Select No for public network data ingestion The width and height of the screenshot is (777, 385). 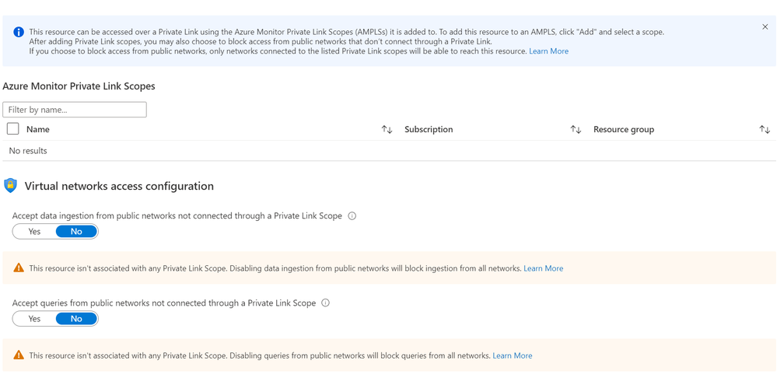click(76, 232)
